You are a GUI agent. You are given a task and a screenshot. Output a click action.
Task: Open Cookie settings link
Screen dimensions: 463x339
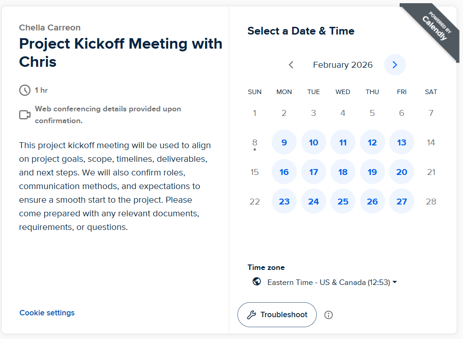(x=47, y=313)
